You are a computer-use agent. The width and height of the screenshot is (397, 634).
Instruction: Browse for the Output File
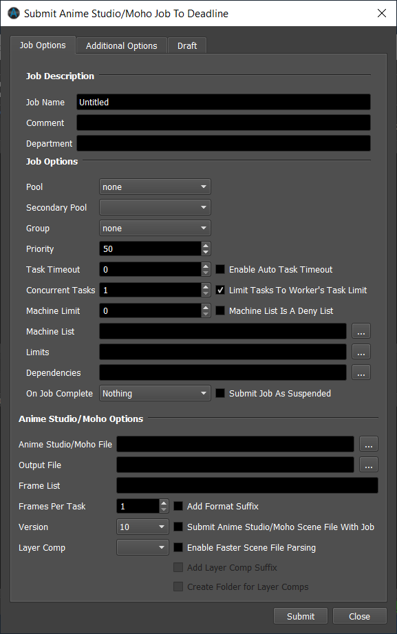pyautogui.click(x=369, y=465)
